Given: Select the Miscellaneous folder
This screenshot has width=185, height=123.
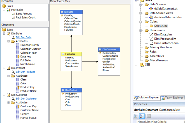Looking at the screenshot, I should [159, 60].
